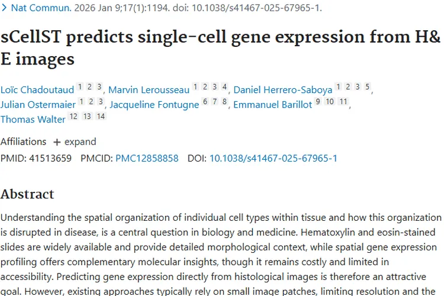The image size is (444, 296).
Task: Open author Daniel Herrero-Saboya's link
Action: (282, 90)
